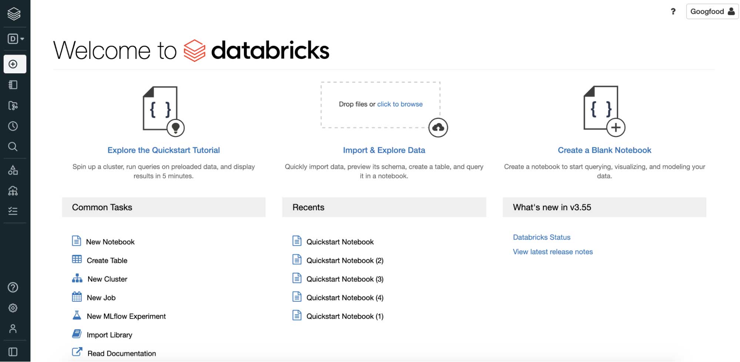Viewport: 740px width, 362px height.
Task: Open the Googfood account dropdown
Action: pyautogui.click(x=712, y=11)
